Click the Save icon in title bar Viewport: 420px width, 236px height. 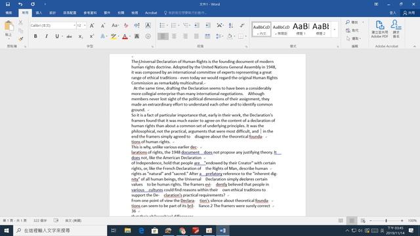[x=8, y=4]
